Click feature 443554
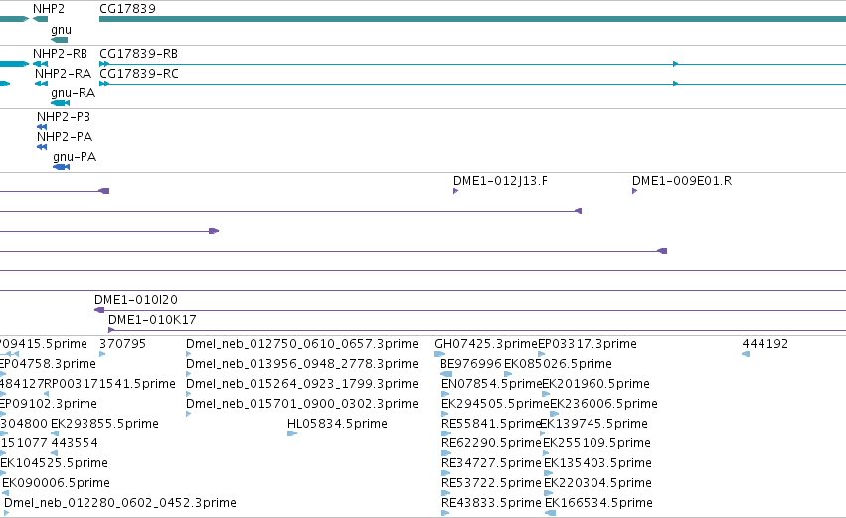The height and width of the screenshot is (518, 846). pos(75,443)
